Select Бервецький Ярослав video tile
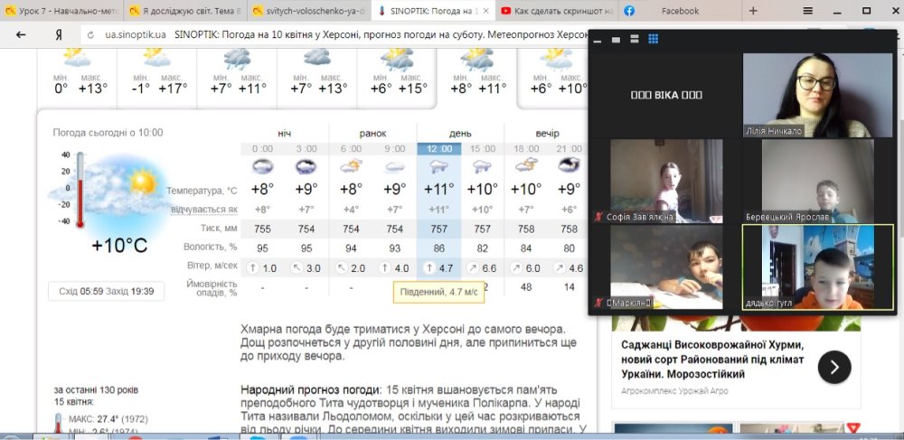The height and width of the screenshot is (440, 904). click(817, 181)
